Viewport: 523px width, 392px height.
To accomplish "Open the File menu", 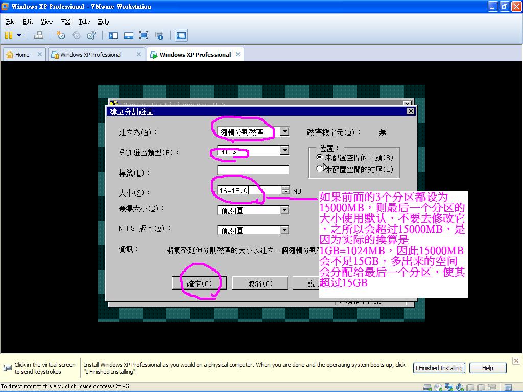I will (10, 22).
